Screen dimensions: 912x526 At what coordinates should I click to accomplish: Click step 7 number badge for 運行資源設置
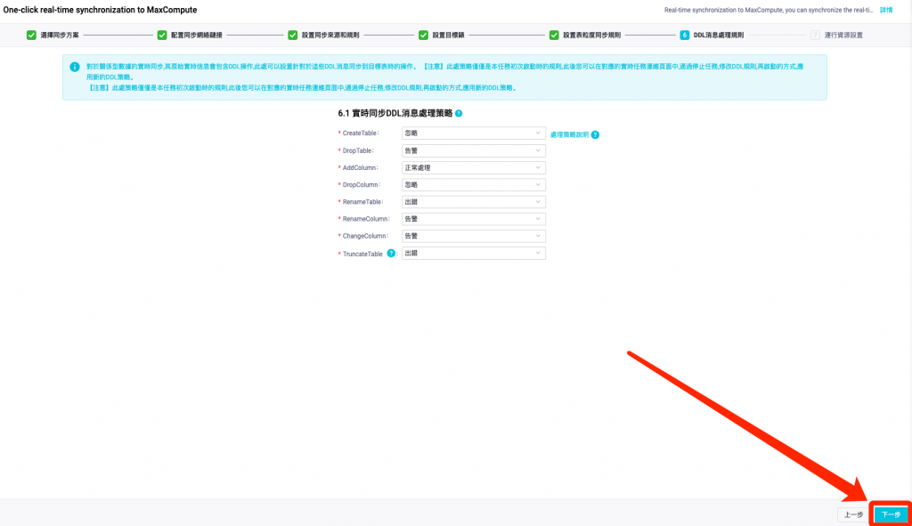pos(816,35)
